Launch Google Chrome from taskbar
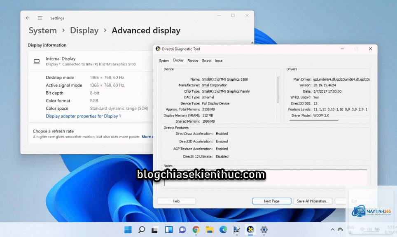The width and height of the screenshot is (397, 237). pyautogui.click(x=196, y=230)
